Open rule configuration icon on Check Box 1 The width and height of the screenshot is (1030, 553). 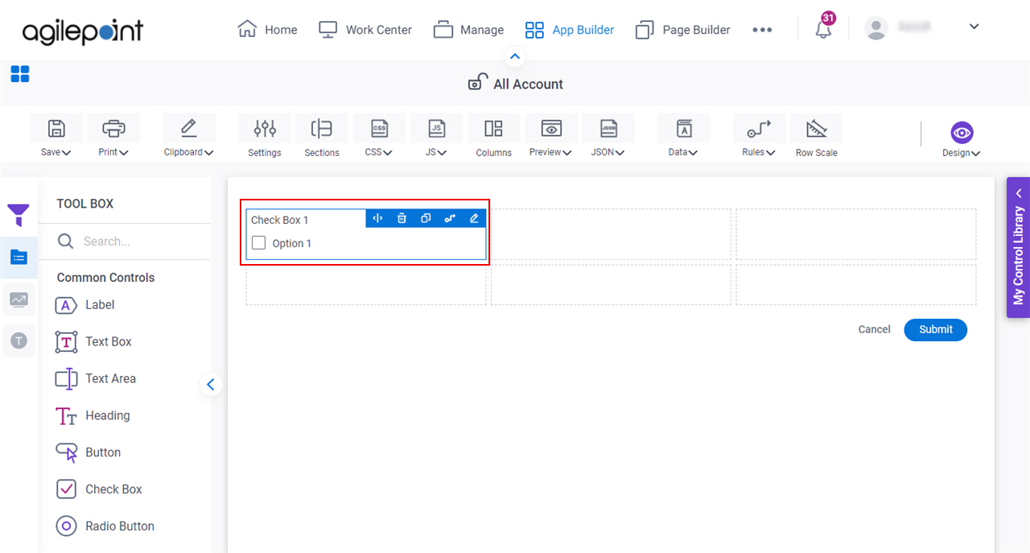[x=450, y=217]
